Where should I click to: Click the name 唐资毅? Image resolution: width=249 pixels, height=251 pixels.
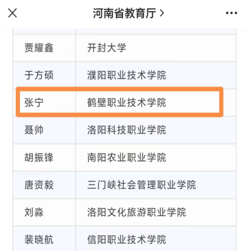[x=39, y=185]
